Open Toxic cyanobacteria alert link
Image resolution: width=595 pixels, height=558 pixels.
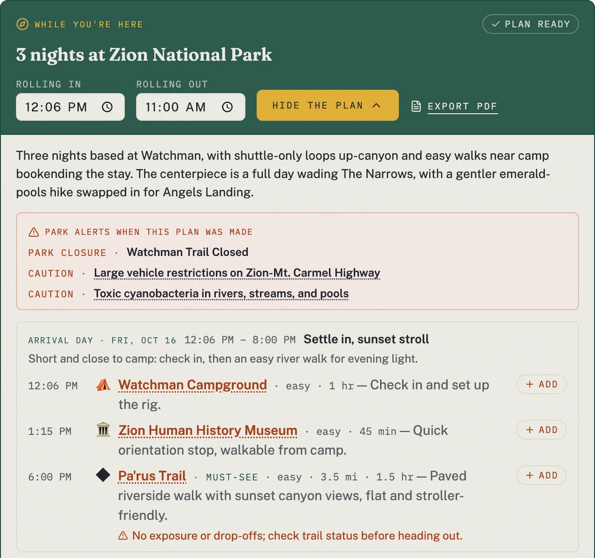221,293
